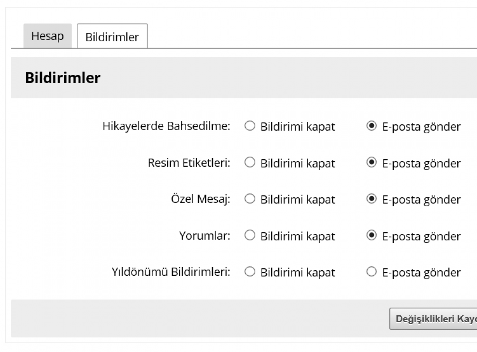Select E-posta gönder for Özel Mesaj
Image resolution: width=477 pixels, height=352 pixels.
pos(372,199)
